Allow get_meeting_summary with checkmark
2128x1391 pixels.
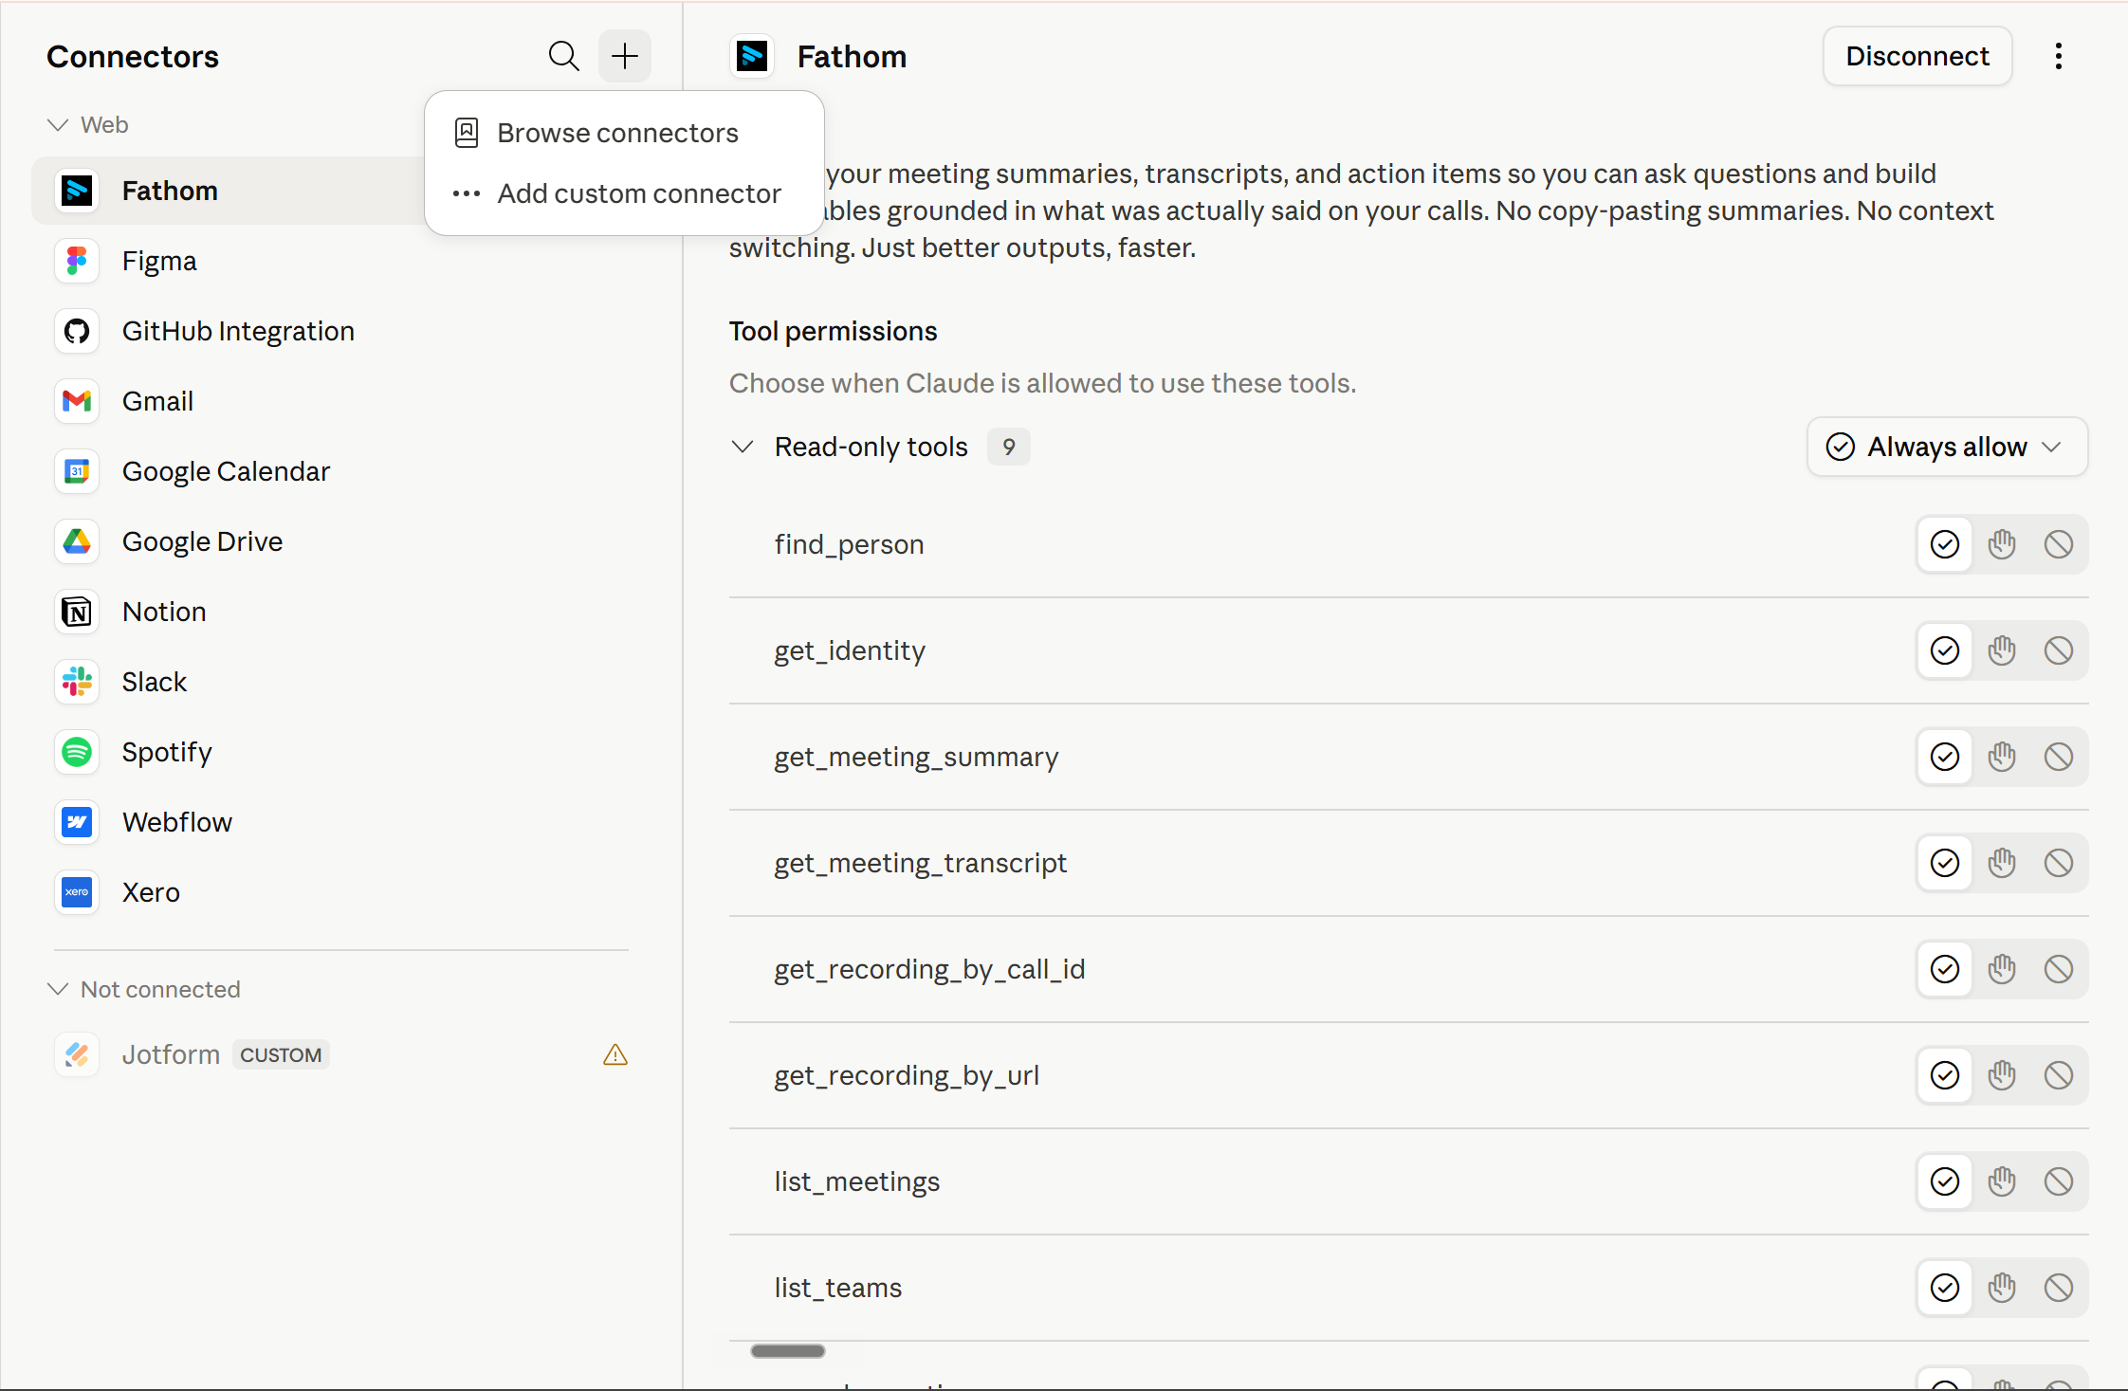pyautogui.click(x=1945, y=757)
